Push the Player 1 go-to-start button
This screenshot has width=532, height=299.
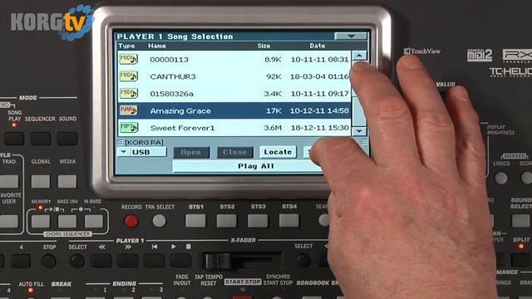(x=154, y=261)
